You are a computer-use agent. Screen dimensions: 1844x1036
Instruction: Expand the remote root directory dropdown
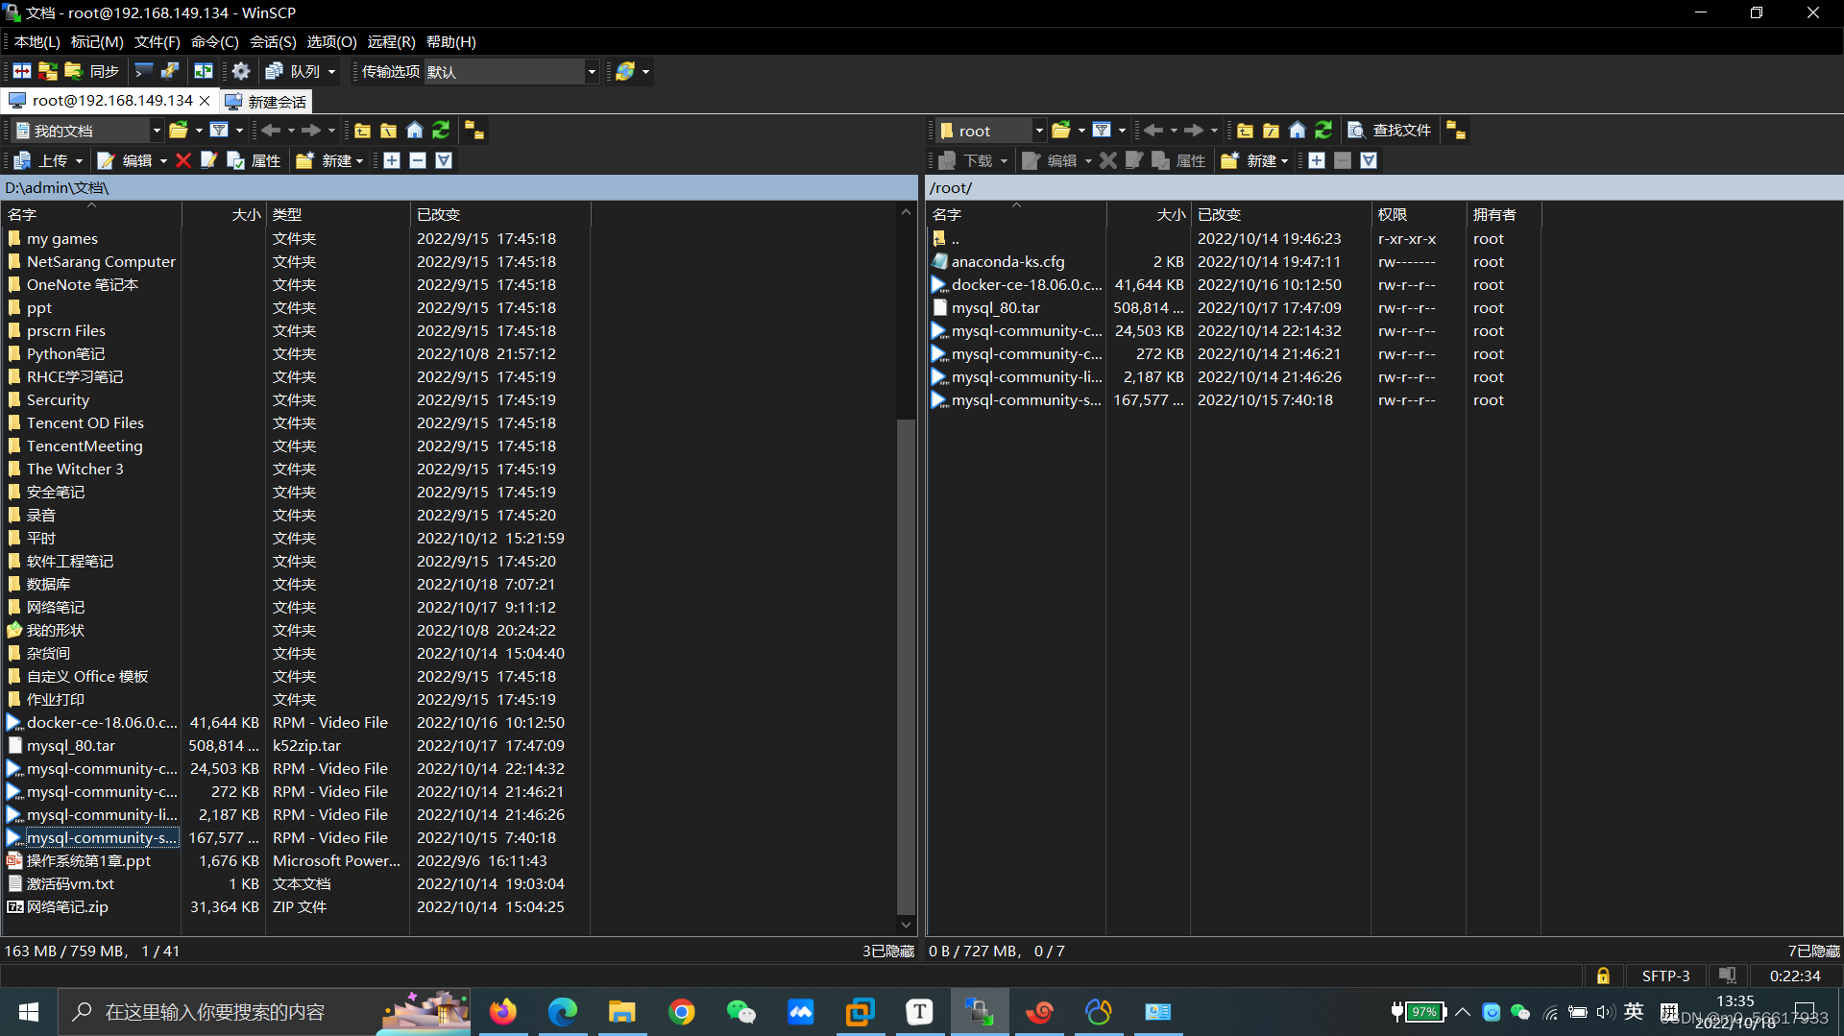(1039, 131)
